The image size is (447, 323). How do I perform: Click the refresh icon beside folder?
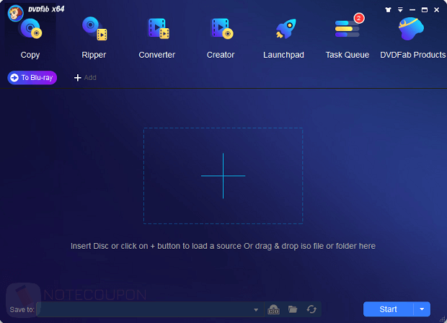point(311,309)
